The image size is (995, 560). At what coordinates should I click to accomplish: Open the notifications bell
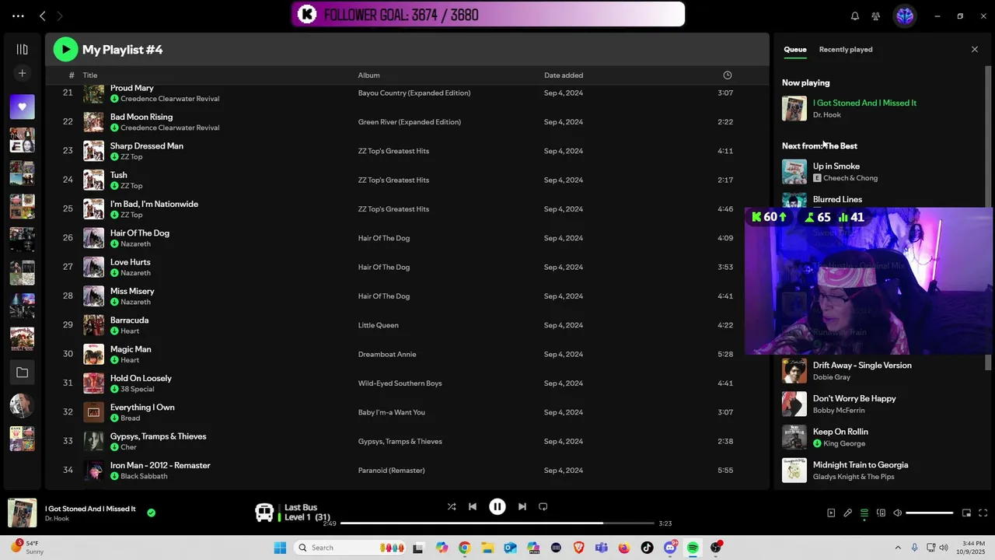tap(854, 16)
